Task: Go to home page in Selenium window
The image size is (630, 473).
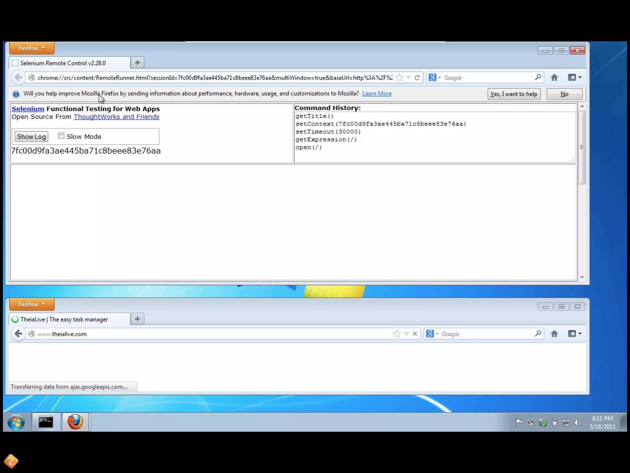Action: 554,78
